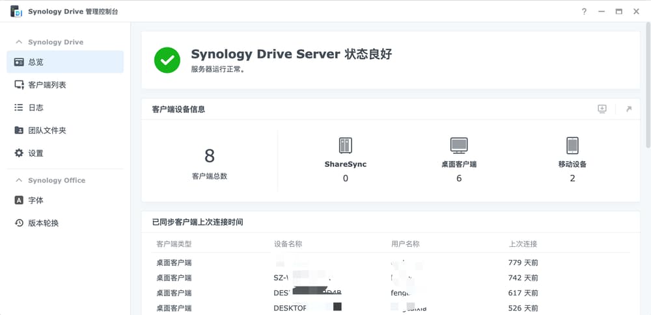Open 客户端列表 in the sidebar
651x315 pixels.
(47, 85)
